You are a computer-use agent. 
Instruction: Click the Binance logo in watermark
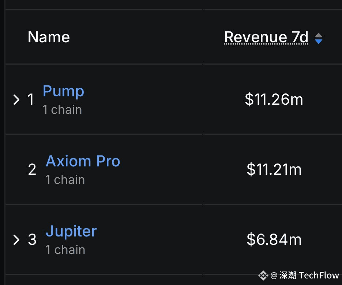point(263,276)
